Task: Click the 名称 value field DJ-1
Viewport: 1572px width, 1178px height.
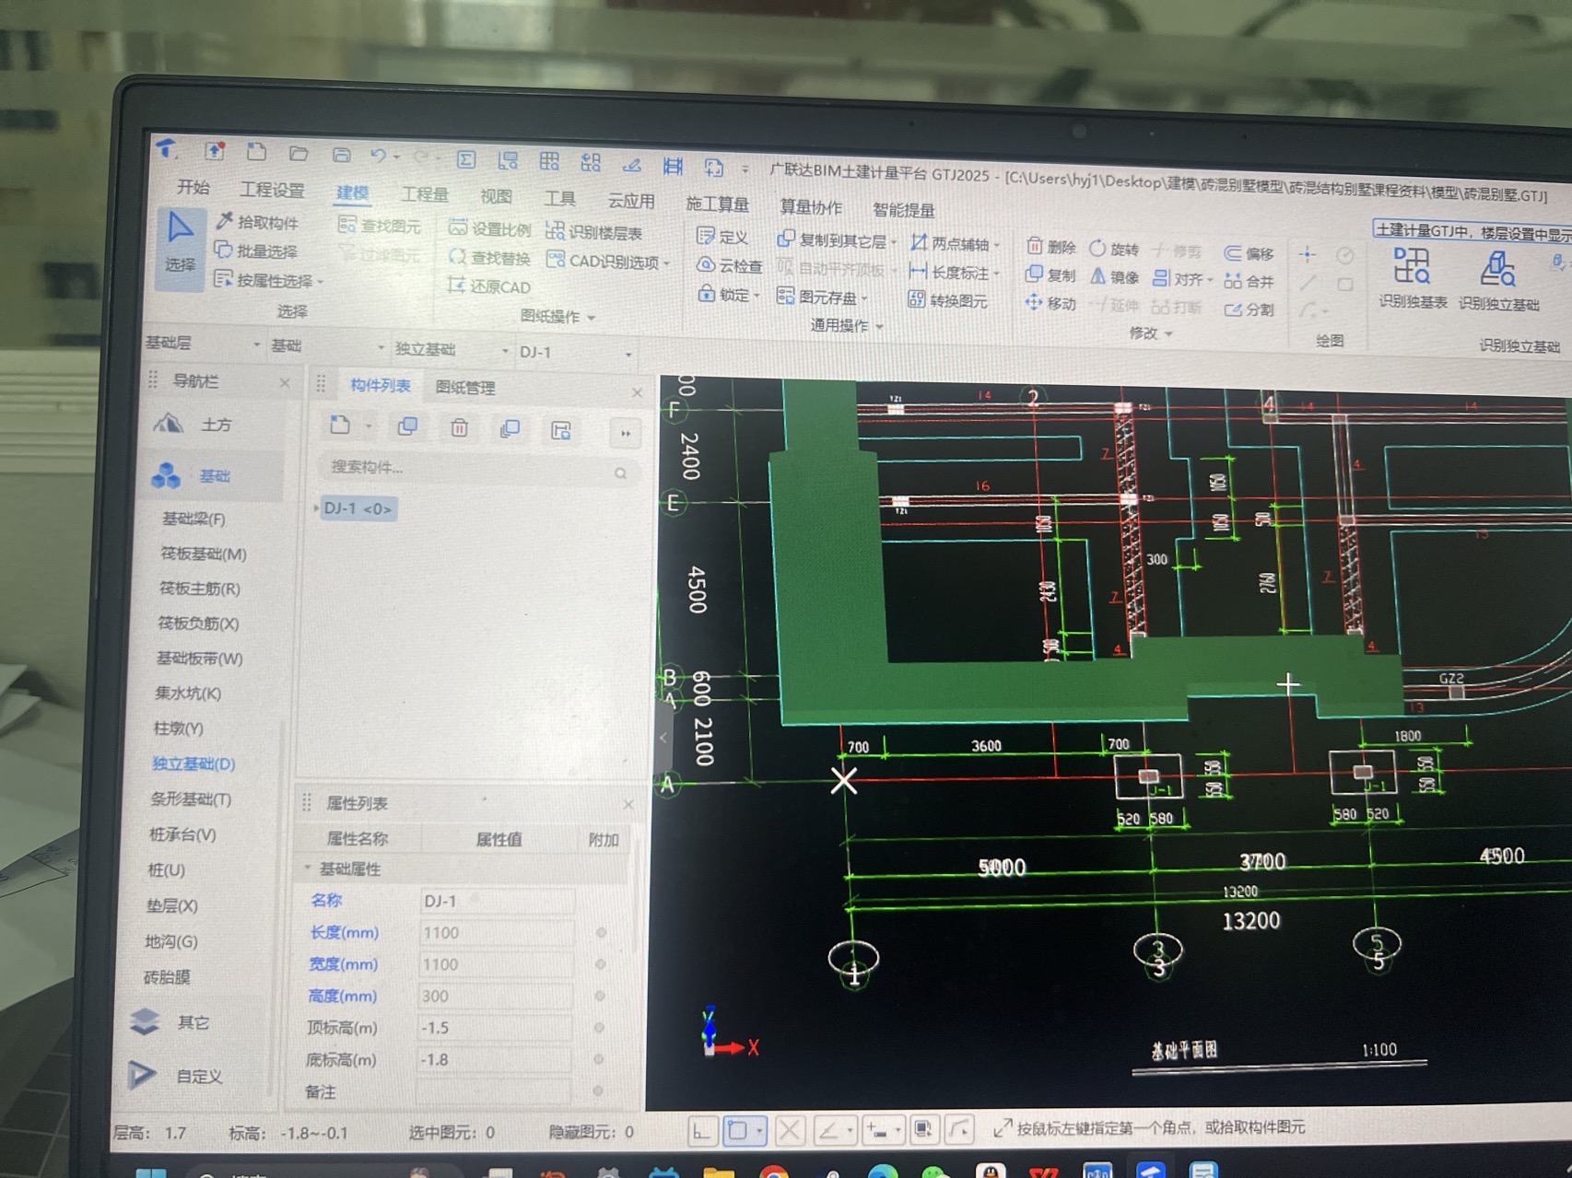Action: coord(498,901)
